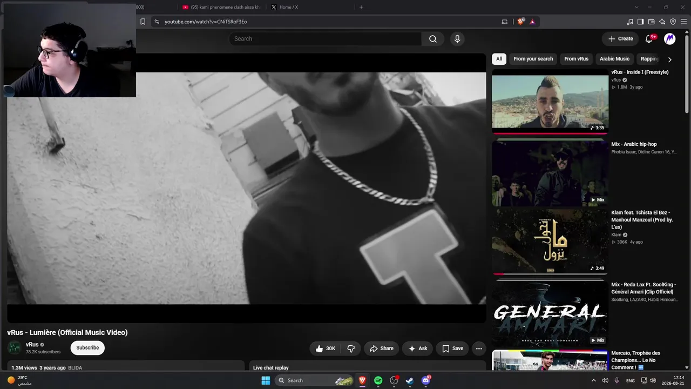Open Klam Manhoul Manzoul video thumbnail
This screenshot has width=691, height=389.
click(x=550, y=242)
